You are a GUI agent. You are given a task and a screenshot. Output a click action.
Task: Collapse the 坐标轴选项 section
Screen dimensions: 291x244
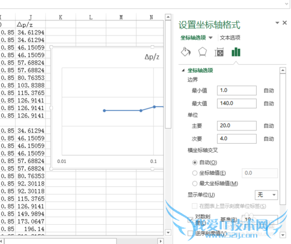pyautogui.click(x=183, y=70)
